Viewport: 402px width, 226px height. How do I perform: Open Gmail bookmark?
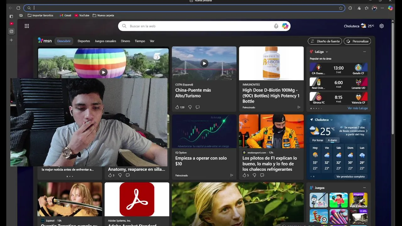65,15
